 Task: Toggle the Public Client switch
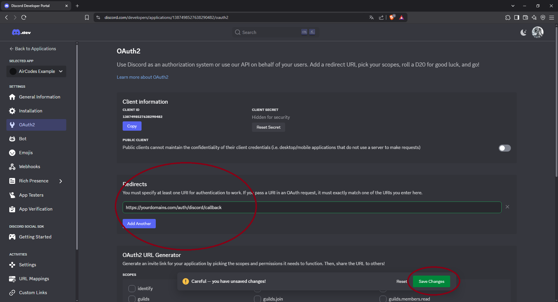click(505, 148)
